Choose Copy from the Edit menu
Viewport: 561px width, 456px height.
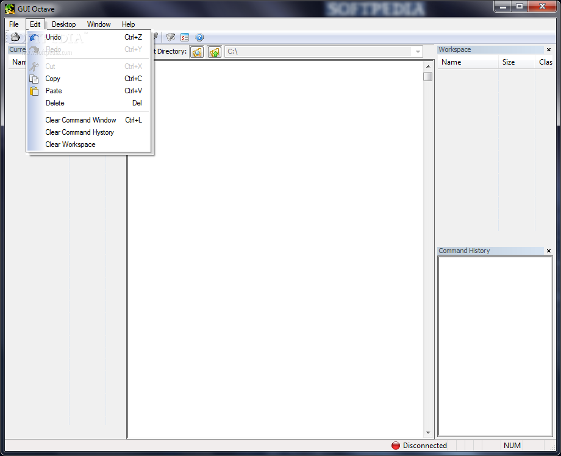coord(89,79)
